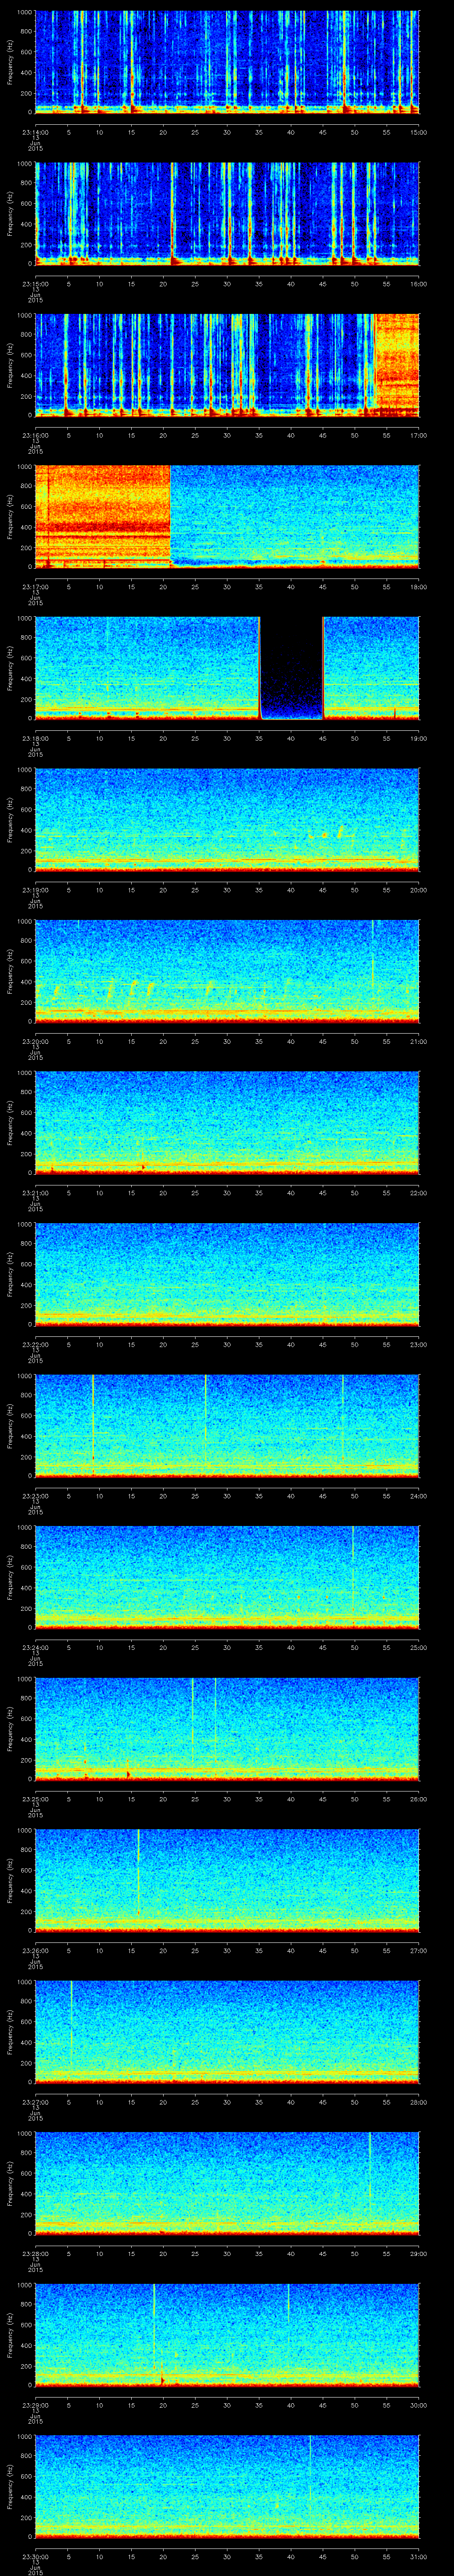Click the '23:24:00' start time label
The height and width of the screenshot is (2576, 454).
click(35, 1647)
